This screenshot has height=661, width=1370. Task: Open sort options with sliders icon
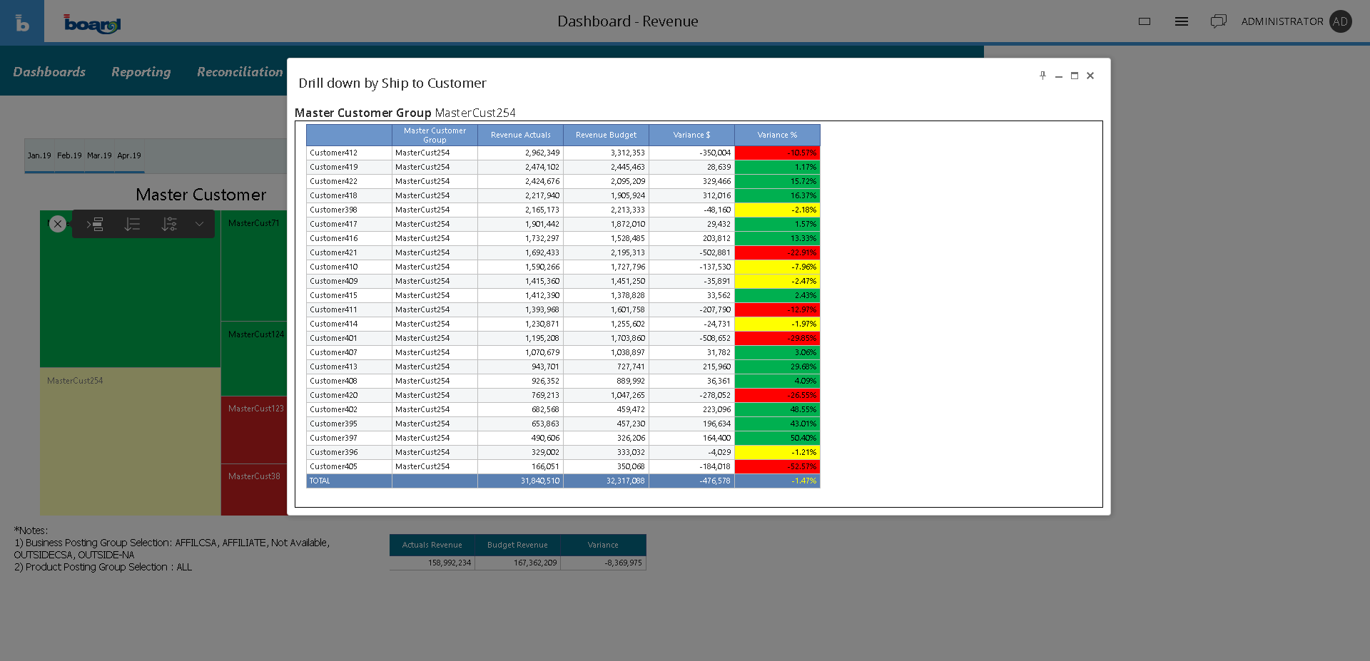[x=169, y=225]
